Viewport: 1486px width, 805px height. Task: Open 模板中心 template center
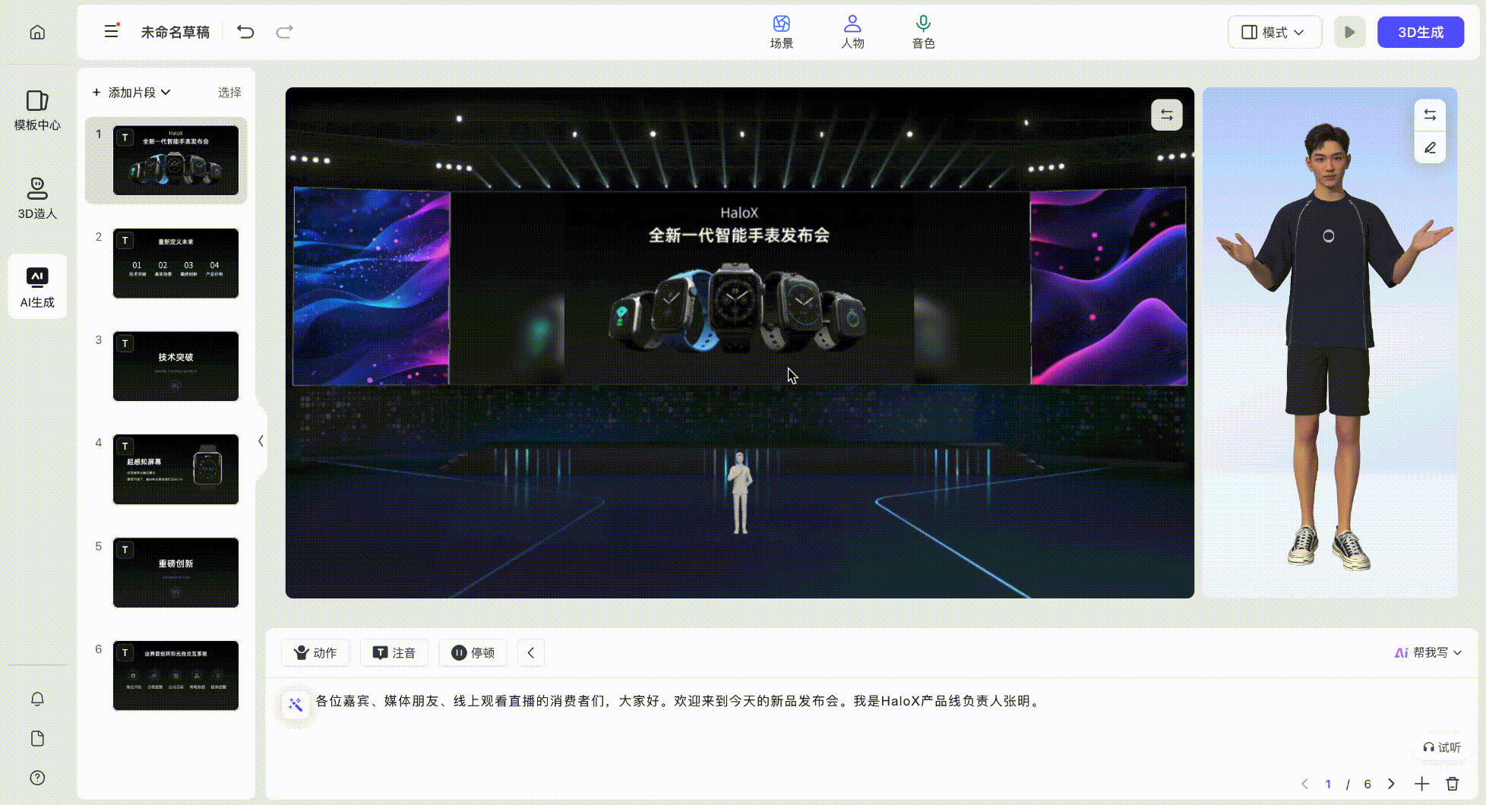click(x=37, y=110)
